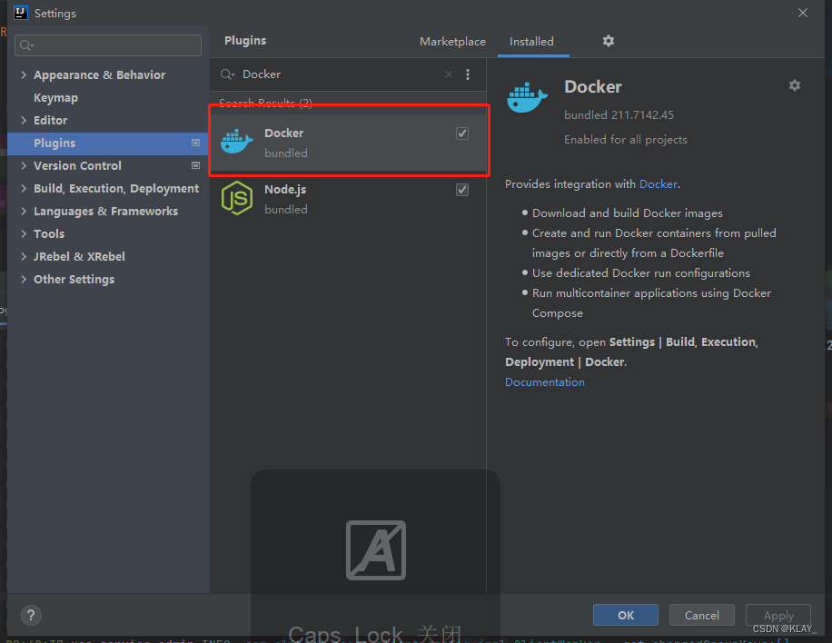The width and height of the screenshot is (832, 643).
Task: Click the Cancel button
Action: tap(702, 615)
